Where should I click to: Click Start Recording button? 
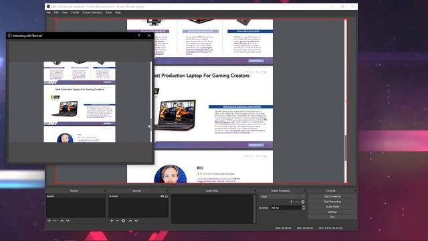click(x=332, y=202)
